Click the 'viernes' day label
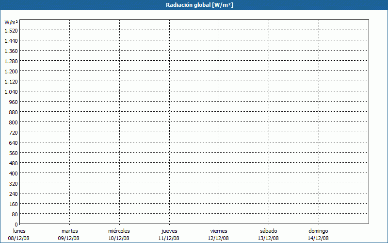The width and height of the screenshot is (388, 243). [218, 231]
